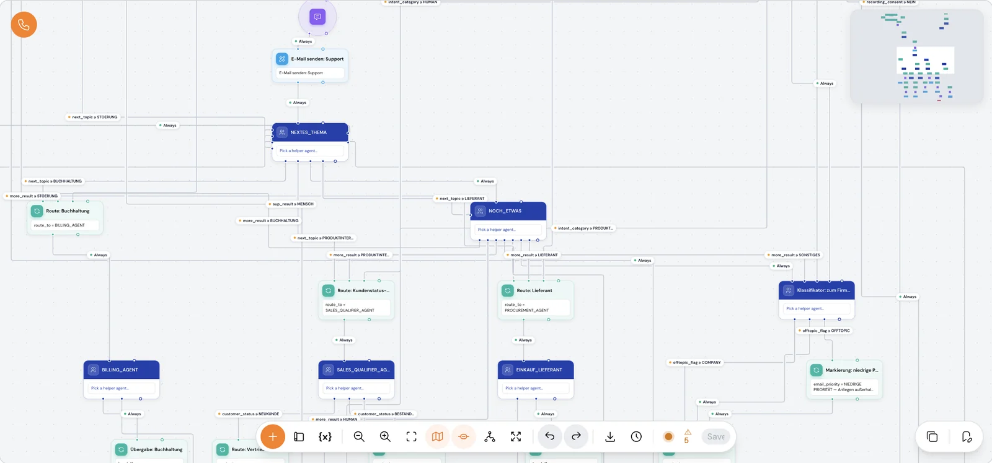This screenshot has width=992, height=463.
Task: Click the note edit icon at bottom right
Action: (967, 436)
